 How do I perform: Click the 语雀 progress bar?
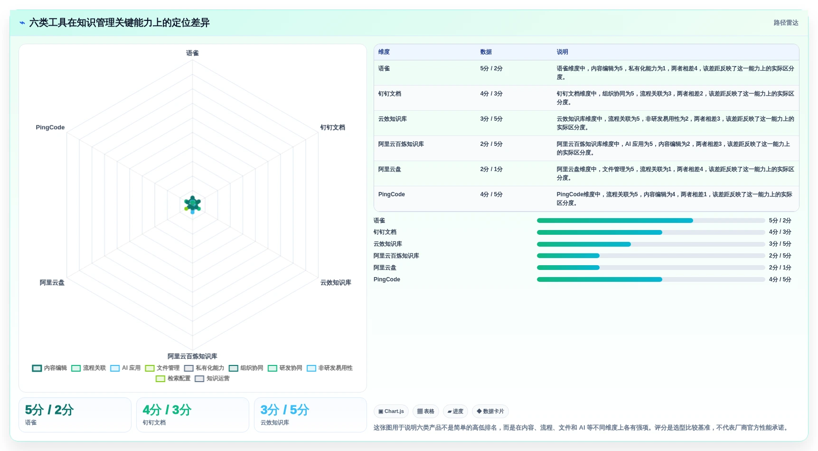651,221
